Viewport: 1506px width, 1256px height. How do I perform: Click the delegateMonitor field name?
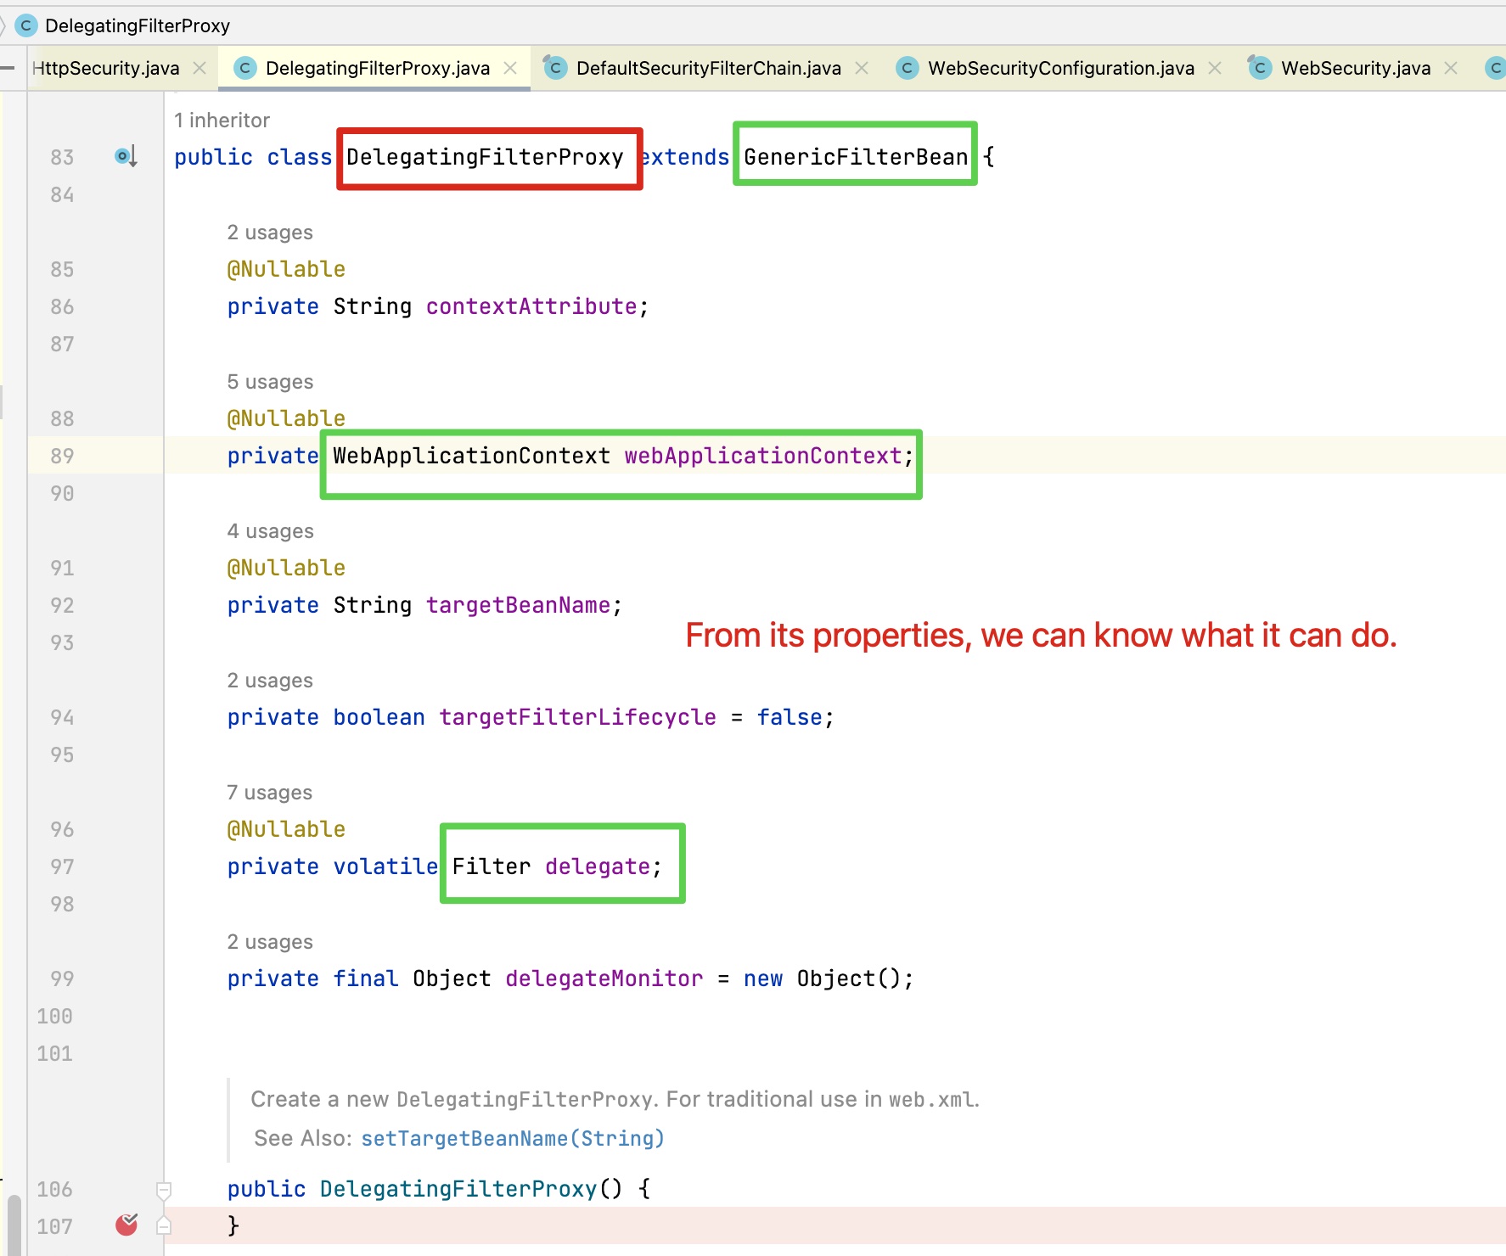(604, 978)
